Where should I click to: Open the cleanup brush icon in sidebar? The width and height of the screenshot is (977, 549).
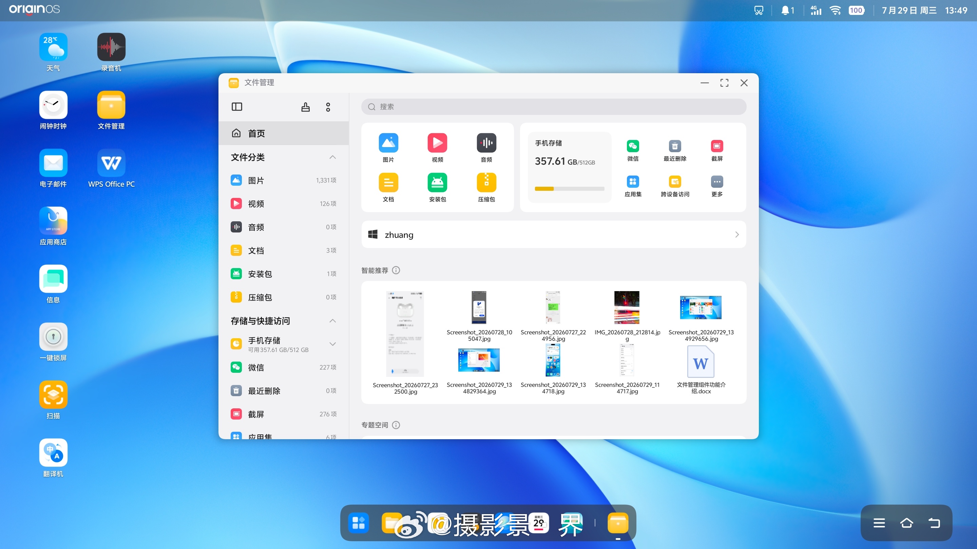(305, 107)
